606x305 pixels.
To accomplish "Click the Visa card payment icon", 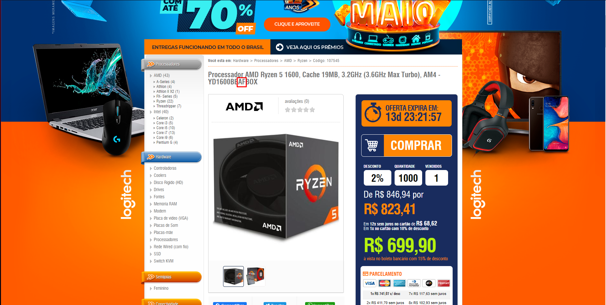I will pyautogui.click(x=370, y=283).
